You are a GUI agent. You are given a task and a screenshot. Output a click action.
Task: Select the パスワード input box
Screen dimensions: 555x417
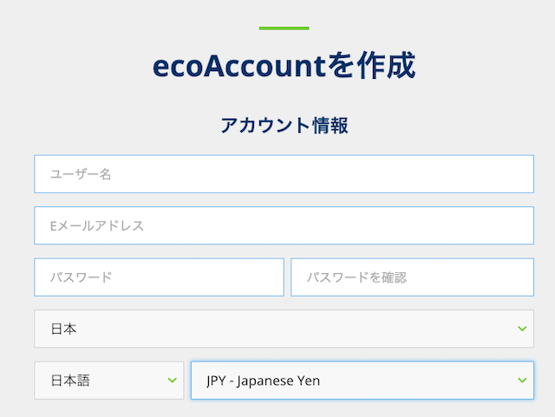pos(159,277)
